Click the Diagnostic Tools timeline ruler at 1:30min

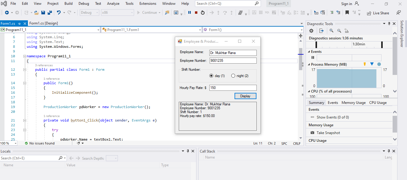[359, 44]
